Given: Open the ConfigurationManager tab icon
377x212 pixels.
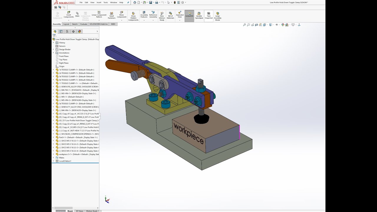Looking at the screenshot, I should coord(67,31).
